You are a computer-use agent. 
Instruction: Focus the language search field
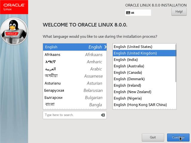point(75,115)
